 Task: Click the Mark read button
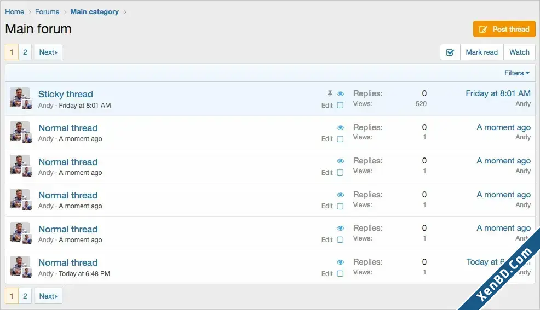pos(481,52)
